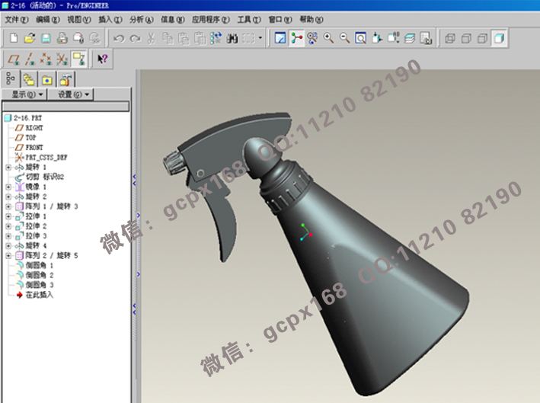Select the FRONT datum plane
Viewport: 540px width, 403px height.
click(34, 147)
